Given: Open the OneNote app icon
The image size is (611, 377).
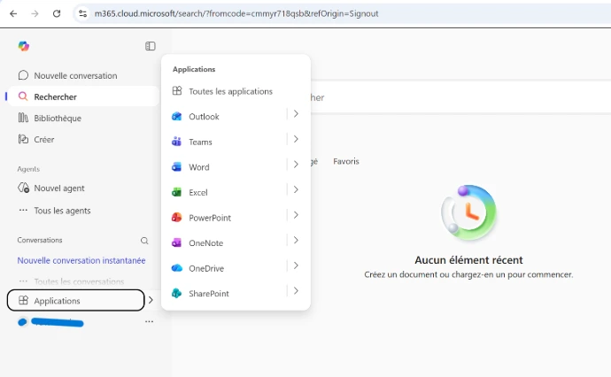Looking at the screenshot, I should click(177, 242).
